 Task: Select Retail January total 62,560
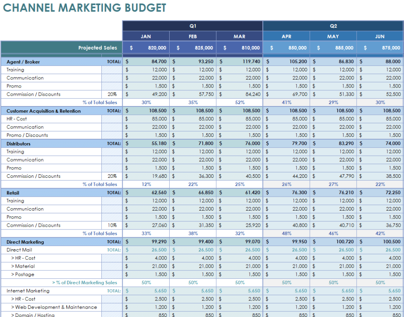click(146, 193)
